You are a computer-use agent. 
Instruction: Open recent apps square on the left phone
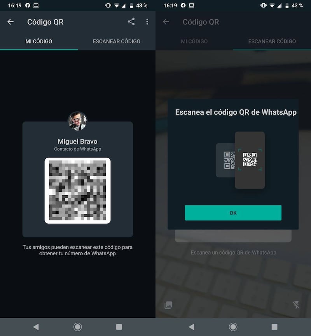(x=119, y=327)
